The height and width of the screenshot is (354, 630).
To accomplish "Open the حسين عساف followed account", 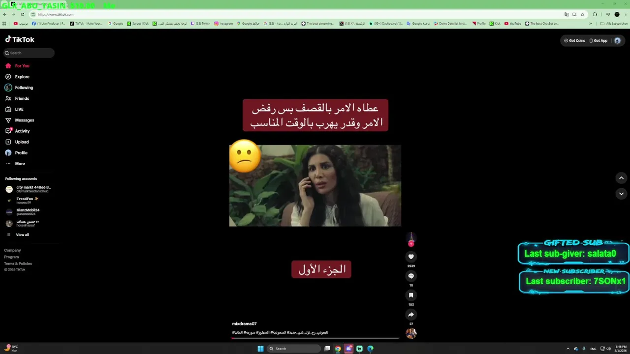I will 23,223.
